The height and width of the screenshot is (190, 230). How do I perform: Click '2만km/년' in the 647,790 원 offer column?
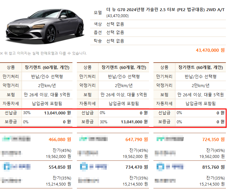124,85
